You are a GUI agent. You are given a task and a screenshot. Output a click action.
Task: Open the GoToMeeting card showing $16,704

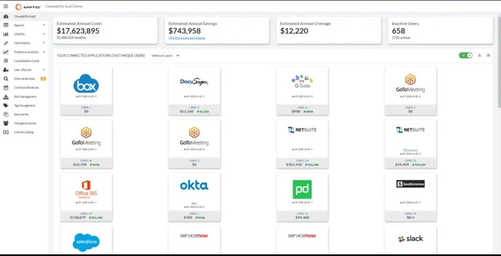click(86, 144)
